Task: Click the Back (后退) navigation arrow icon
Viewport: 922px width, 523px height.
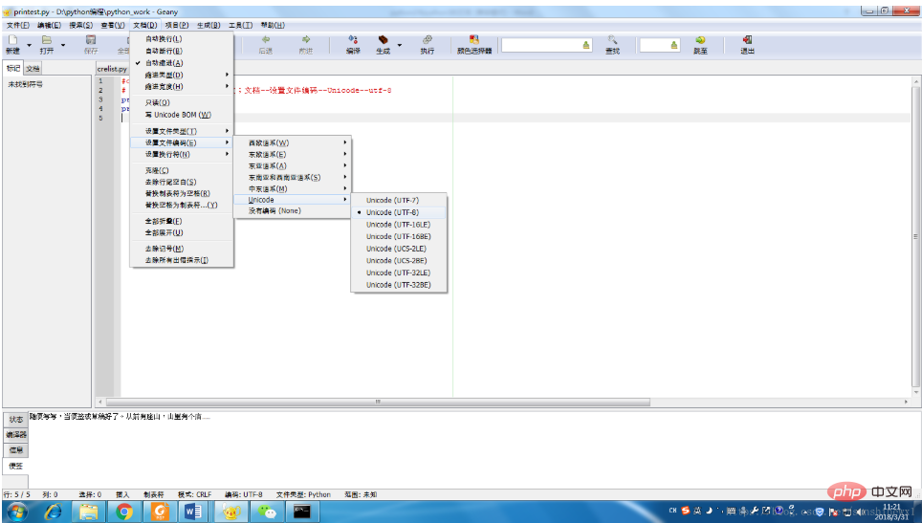Action: point(266,39)
